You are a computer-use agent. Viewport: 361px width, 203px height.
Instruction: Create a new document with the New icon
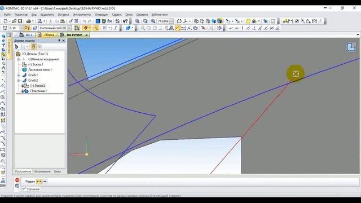coord(5,21)
